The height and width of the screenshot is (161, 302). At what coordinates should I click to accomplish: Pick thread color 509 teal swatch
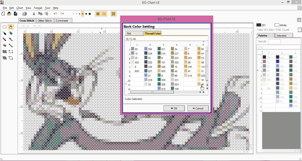159,80
